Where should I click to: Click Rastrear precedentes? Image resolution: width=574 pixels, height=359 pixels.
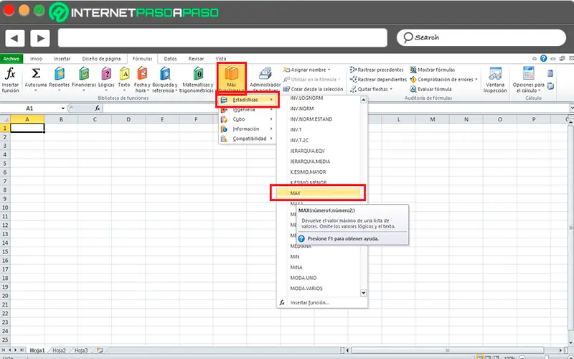pyautogui.click(x=377, y=70)
